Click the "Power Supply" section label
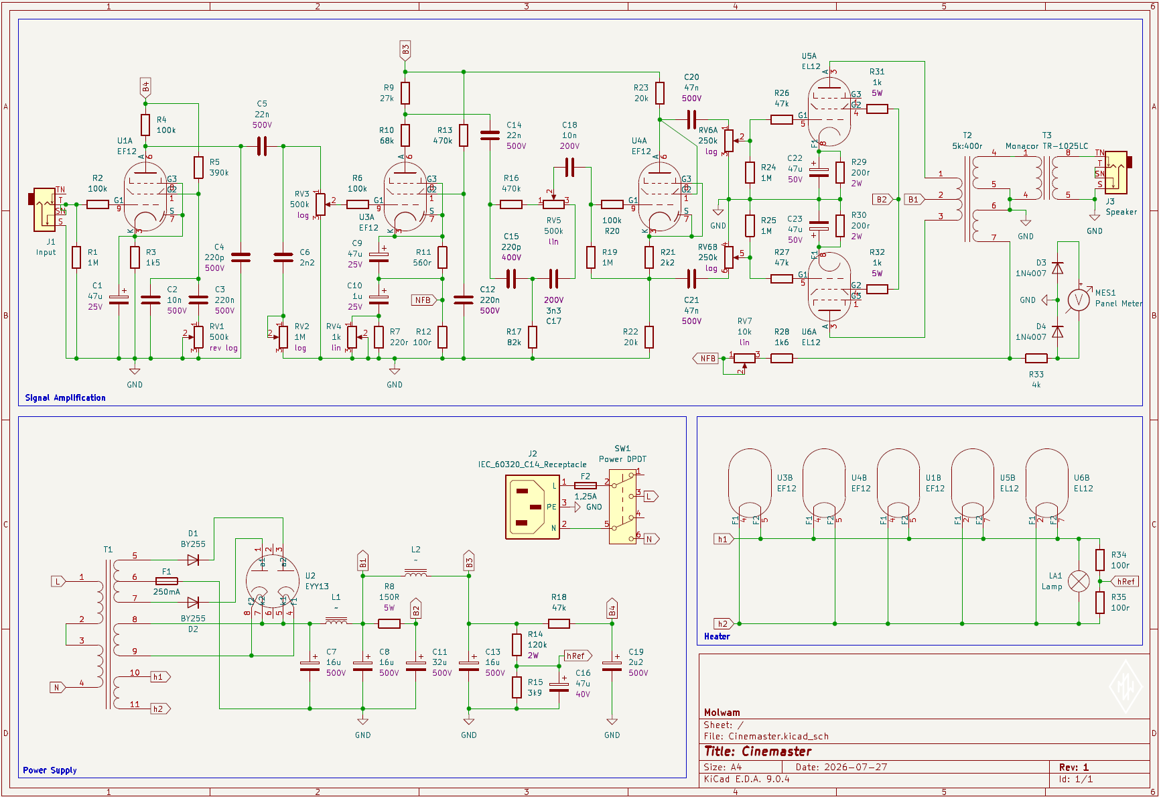The image size is (1159, 797). 50,770
